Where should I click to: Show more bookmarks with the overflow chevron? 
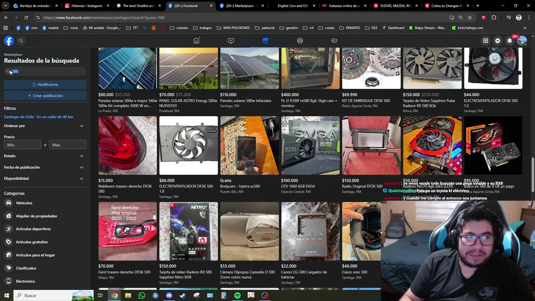click(525, 28)
